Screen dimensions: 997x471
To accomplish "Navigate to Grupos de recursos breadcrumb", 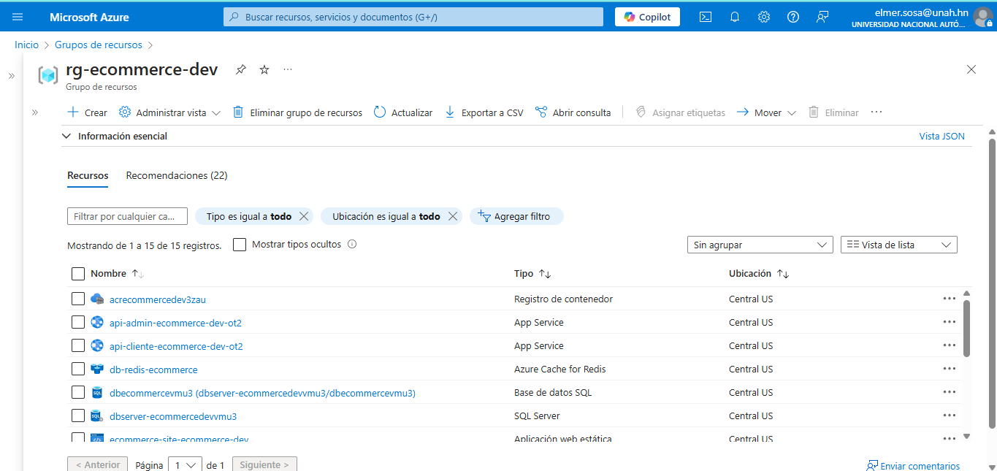I will point(98,45).
